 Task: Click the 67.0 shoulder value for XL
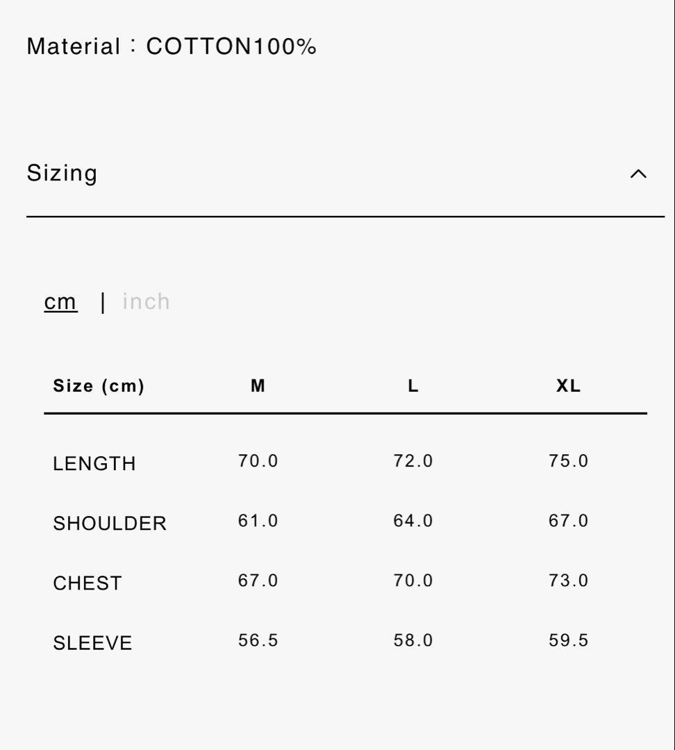568,521
